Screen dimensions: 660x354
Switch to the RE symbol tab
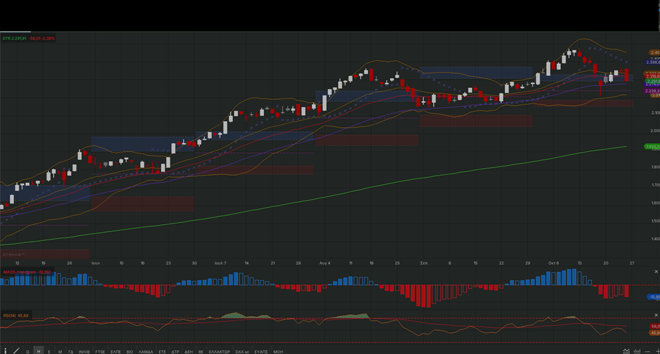pos(201,351)
